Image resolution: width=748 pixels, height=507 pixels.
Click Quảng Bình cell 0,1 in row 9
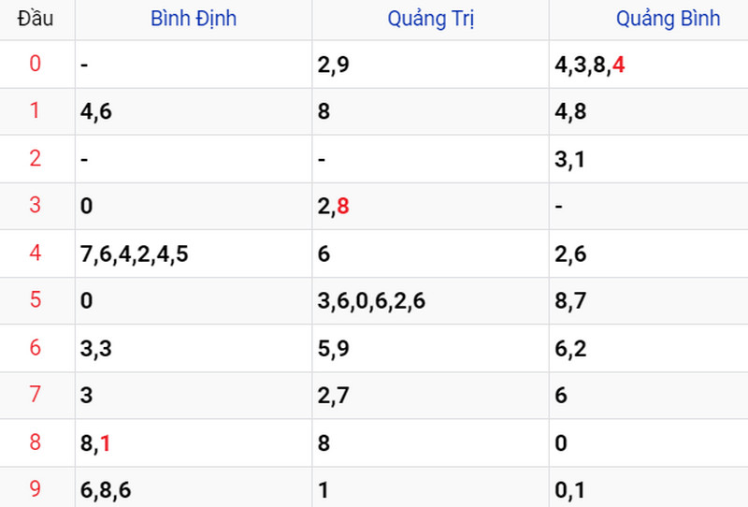569,490
